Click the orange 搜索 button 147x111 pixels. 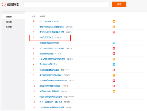(x=119, y=4)
